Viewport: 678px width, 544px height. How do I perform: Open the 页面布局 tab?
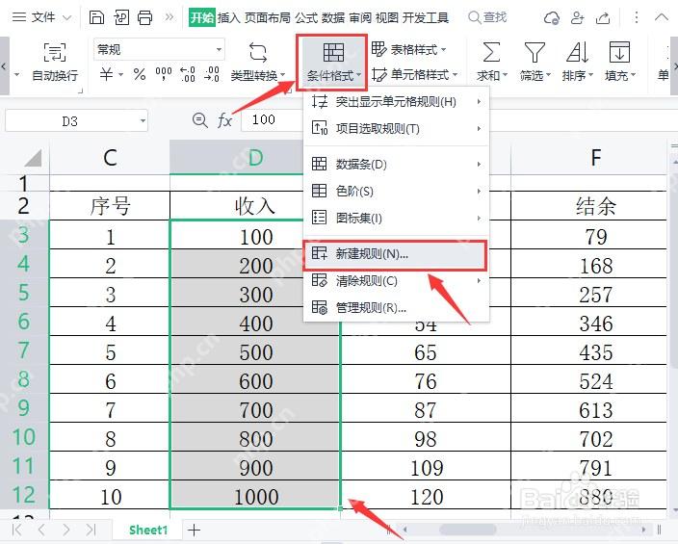coord(268,17)
